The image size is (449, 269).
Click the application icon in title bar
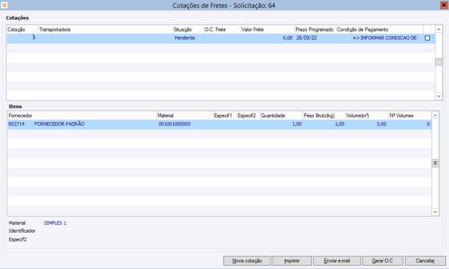tap(4, 5)
